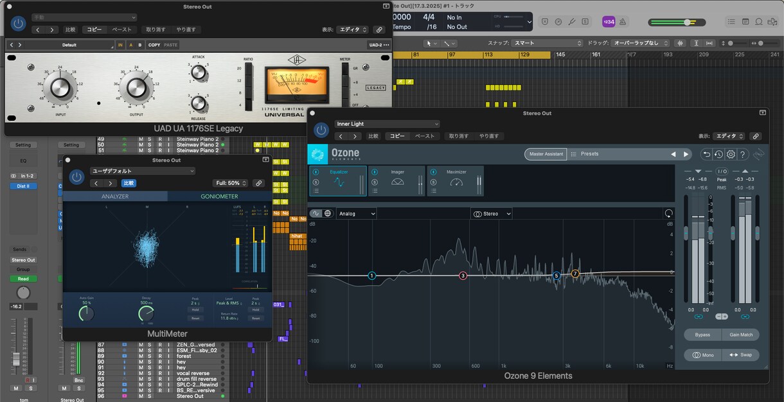Click link chain icon in Ozone window

756,136
